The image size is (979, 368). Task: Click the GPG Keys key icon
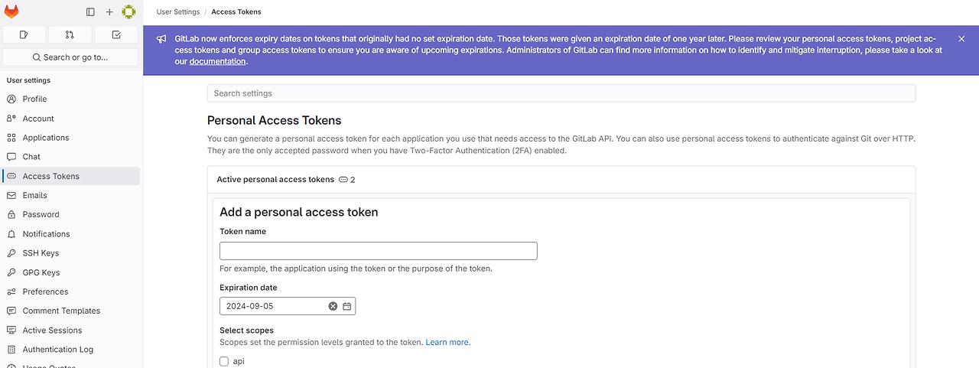pyautogui.click(x=11, y=272)
